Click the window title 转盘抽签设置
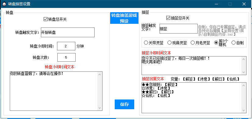This screenshot has height=119, width=252. pyautogui.click(x=19, y=4)
